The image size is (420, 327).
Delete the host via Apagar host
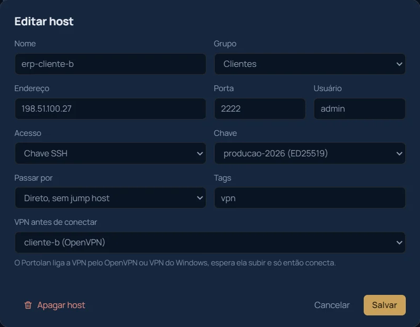(x=55, y=305)
